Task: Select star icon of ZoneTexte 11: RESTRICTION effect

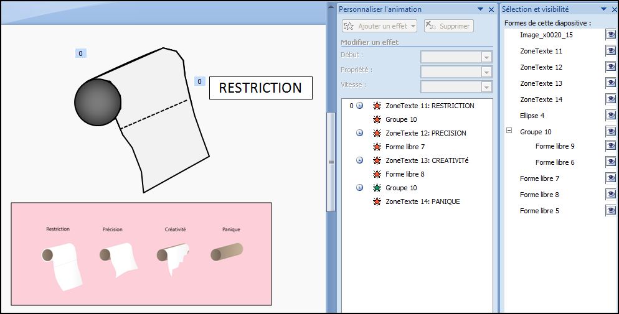Action: (377, 106)
